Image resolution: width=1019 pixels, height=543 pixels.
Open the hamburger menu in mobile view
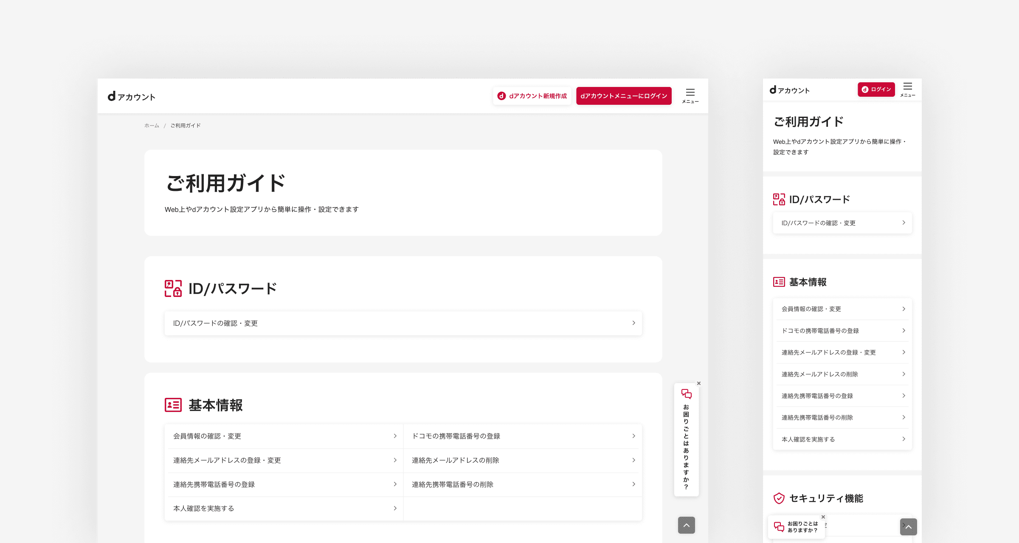click(908, 90)
